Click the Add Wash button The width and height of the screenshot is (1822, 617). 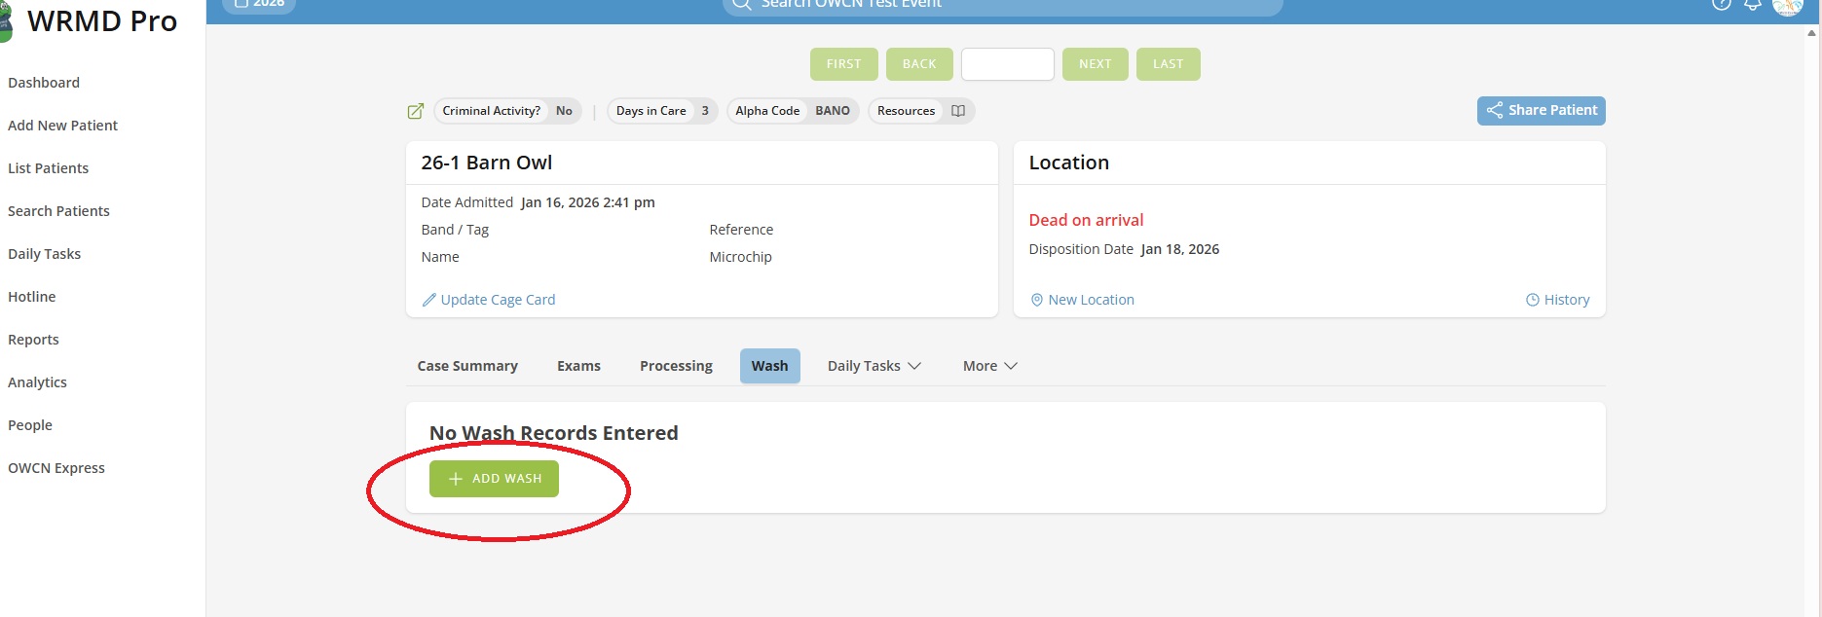point(494,479)
